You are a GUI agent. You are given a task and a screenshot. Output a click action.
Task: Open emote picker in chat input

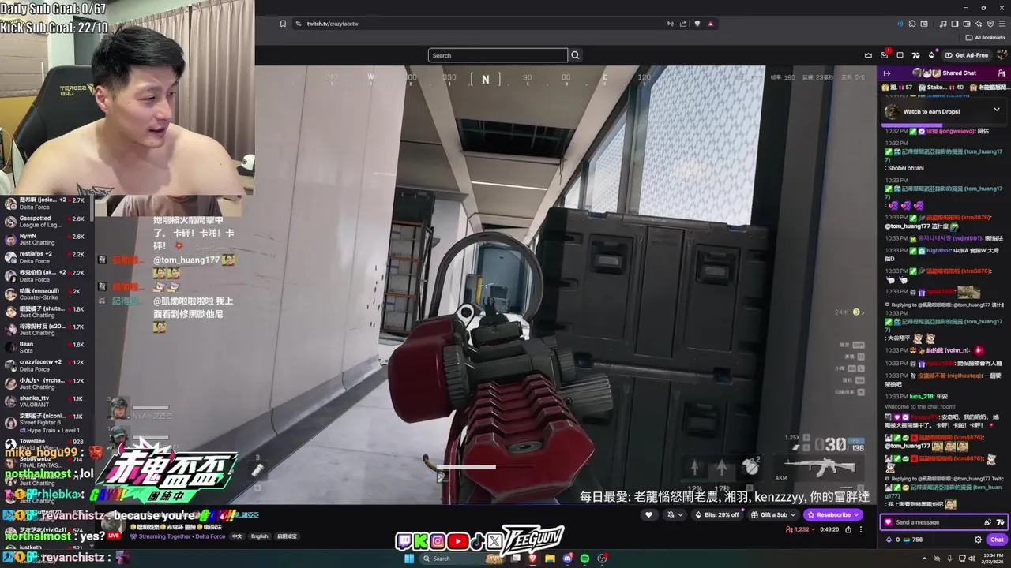tap(987, 522)
